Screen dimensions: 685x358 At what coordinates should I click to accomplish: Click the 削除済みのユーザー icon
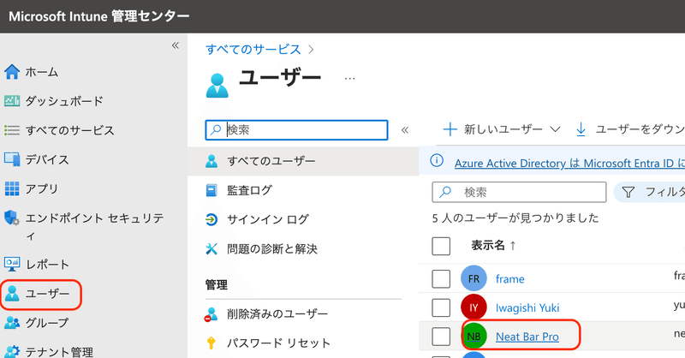pos(211,313)
